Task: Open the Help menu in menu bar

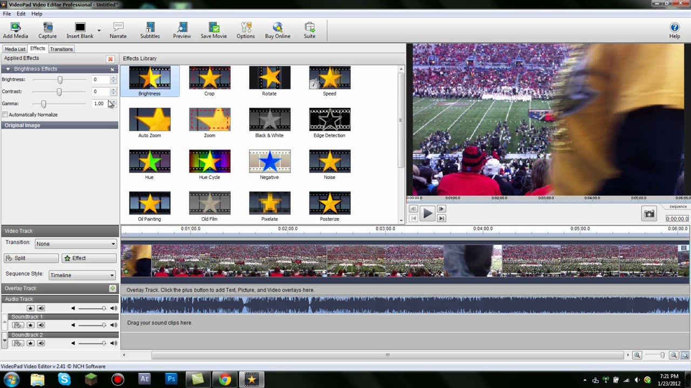Action: [x=37, y=13]
